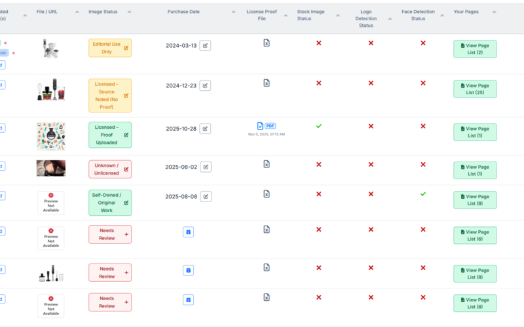
Task: Sort by Logo Detection Status column
Action: pos(390,19)
